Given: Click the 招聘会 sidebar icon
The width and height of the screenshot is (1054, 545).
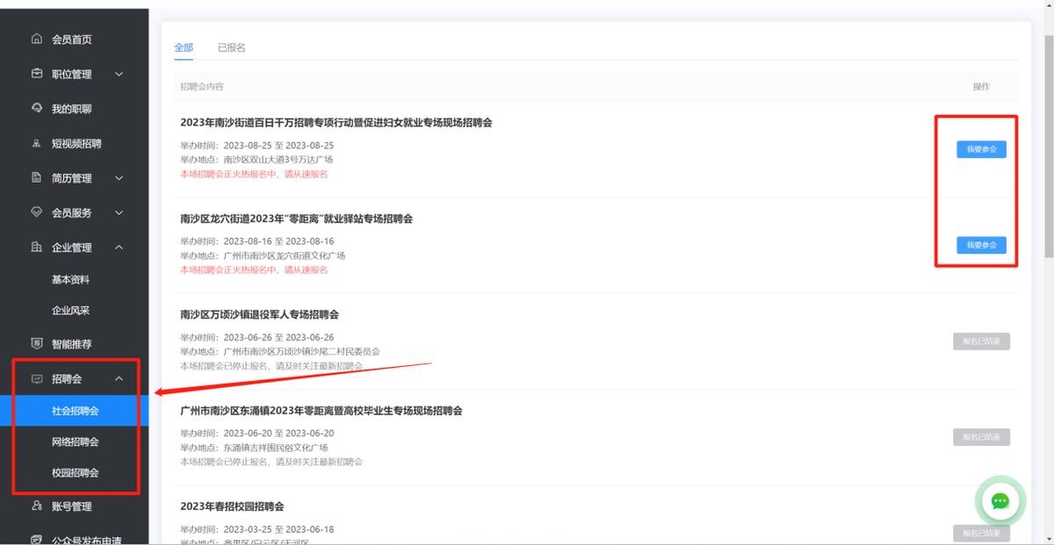Looking at the screenshot, I should pos(35,378).
